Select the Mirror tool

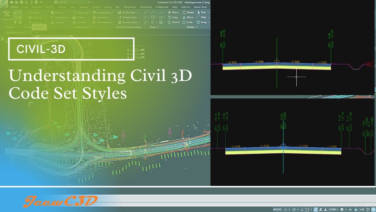[x=188, y=17]
